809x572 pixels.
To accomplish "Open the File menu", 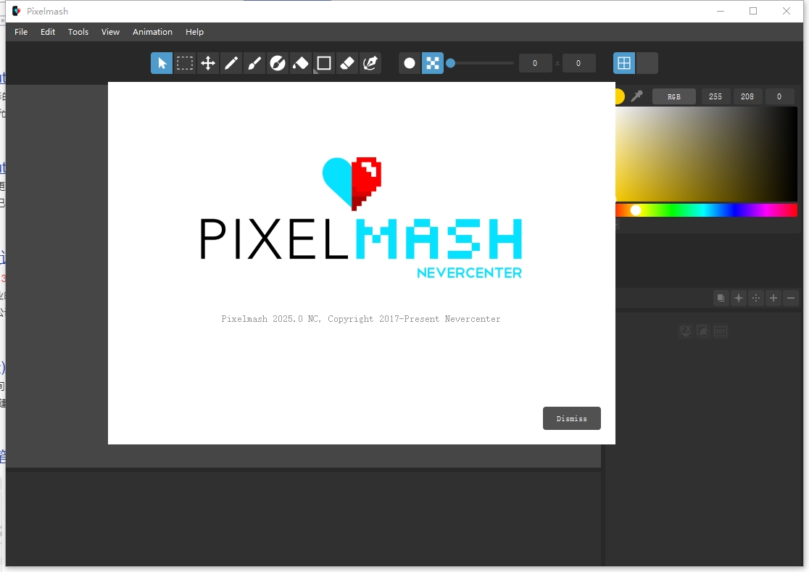I will [21, 32].
